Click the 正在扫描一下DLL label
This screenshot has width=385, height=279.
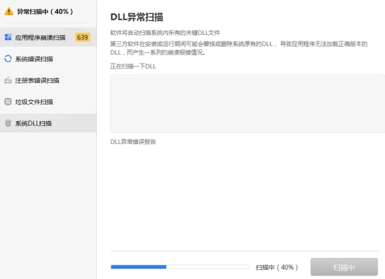[x=133, y=66]
